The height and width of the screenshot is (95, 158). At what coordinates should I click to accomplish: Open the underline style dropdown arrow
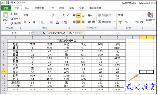[37, 22]
